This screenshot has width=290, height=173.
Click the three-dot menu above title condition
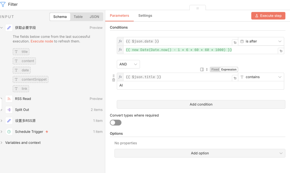point(207,69)
